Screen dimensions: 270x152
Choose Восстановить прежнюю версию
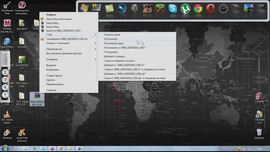coord(69,54)
